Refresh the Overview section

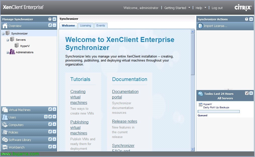tap(50, 25)
